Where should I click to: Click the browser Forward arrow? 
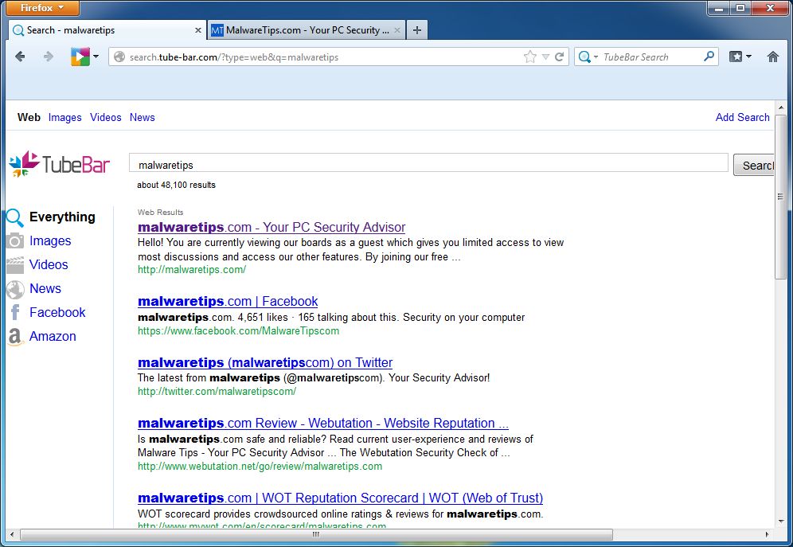pyautogui.click(x=48, y=57)
